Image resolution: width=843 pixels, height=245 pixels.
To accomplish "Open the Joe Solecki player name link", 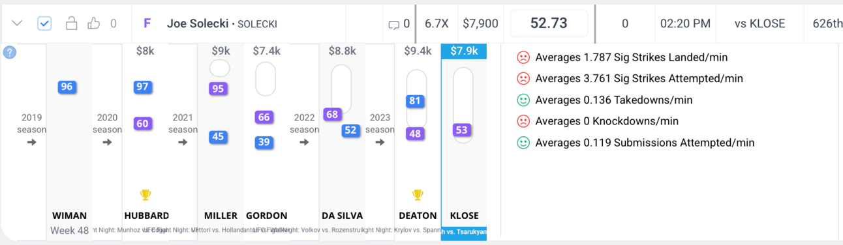I will 198,23.
